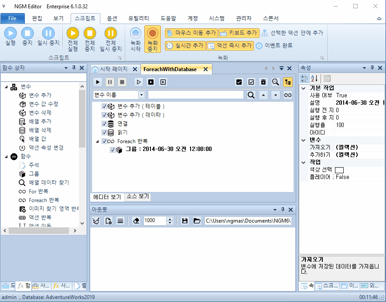386x302 pixels.
Task: Toggle checkbox for Foreach 반복
Action: [104, 141]
